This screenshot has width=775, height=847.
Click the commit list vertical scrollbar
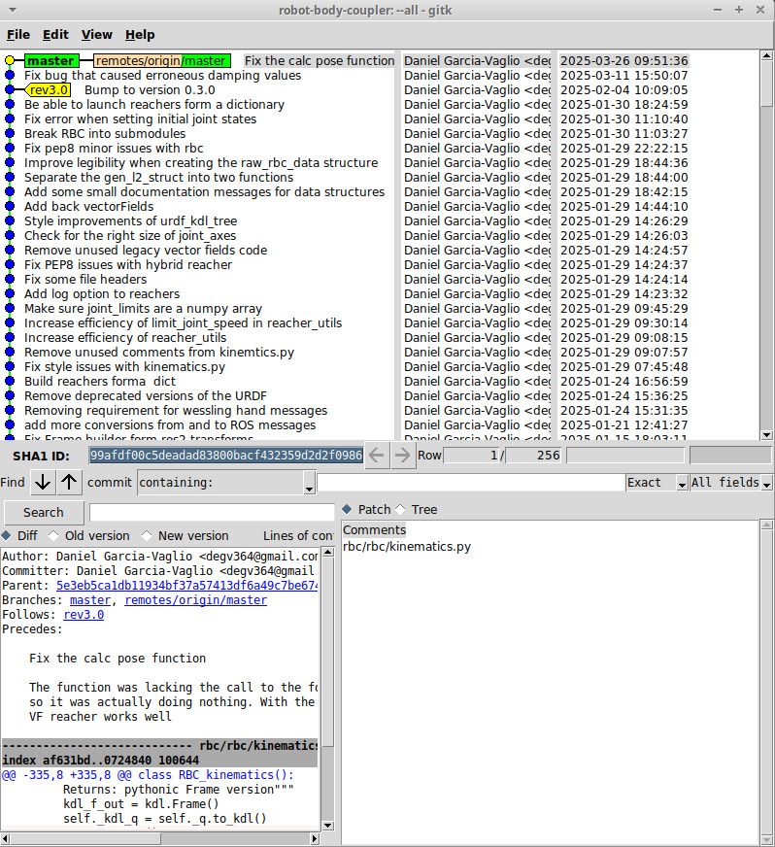tap(767, 243)
